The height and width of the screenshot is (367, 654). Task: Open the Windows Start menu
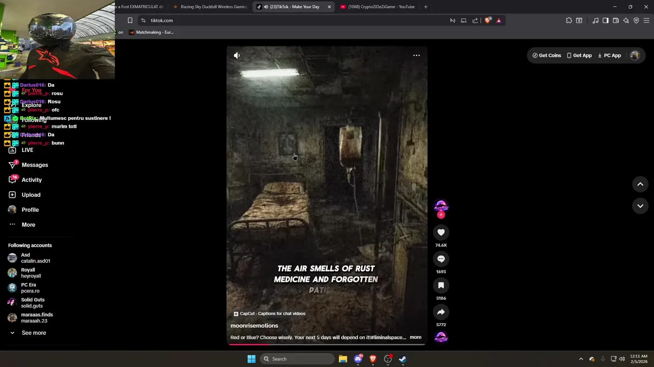tap(251, 359)
